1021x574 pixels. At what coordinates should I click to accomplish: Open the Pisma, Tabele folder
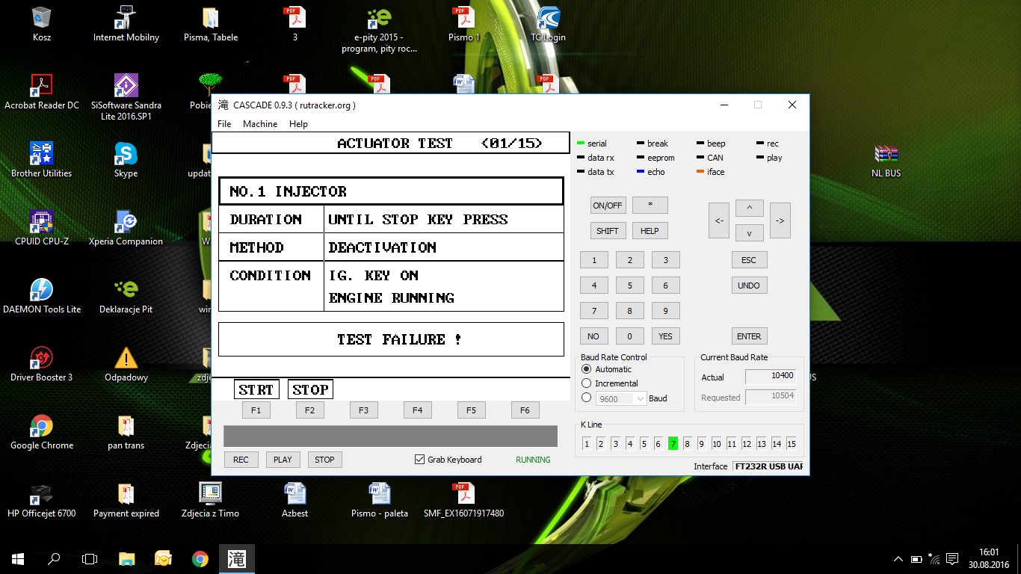[210, 24]
